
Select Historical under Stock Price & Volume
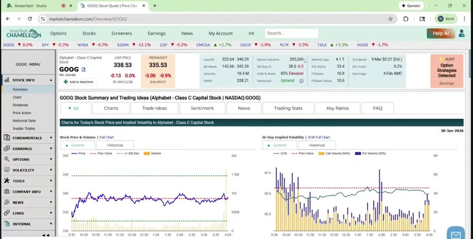point(115,145)
